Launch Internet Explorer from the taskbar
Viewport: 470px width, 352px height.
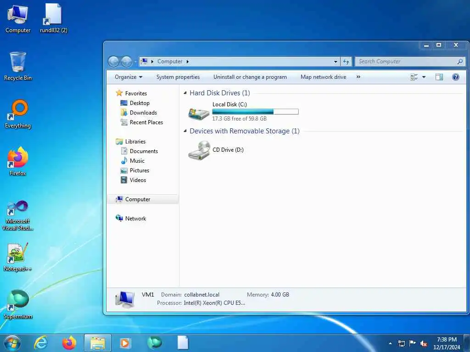tap(40, 343)
